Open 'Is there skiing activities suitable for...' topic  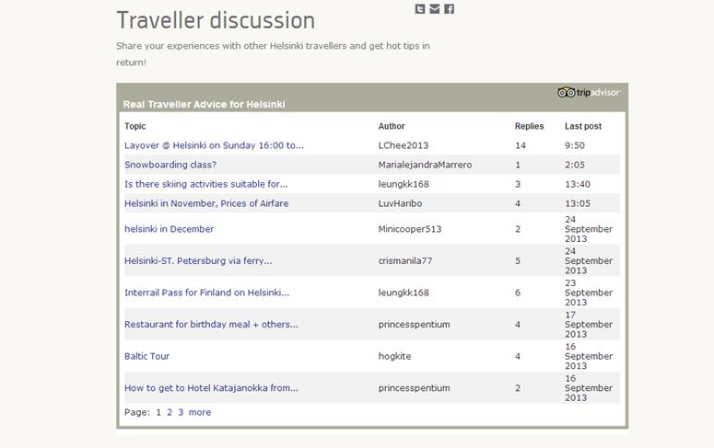pyautogui.click(x=205, y=184)
